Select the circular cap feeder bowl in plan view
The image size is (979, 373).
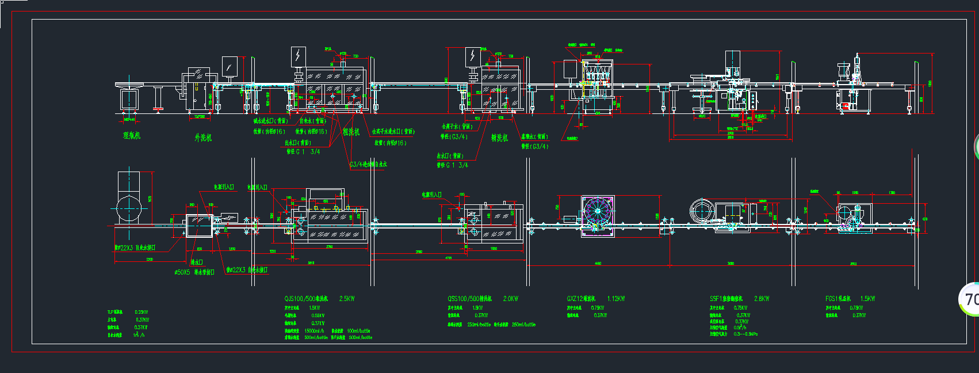pyautogui.click(x=702, y=211)
